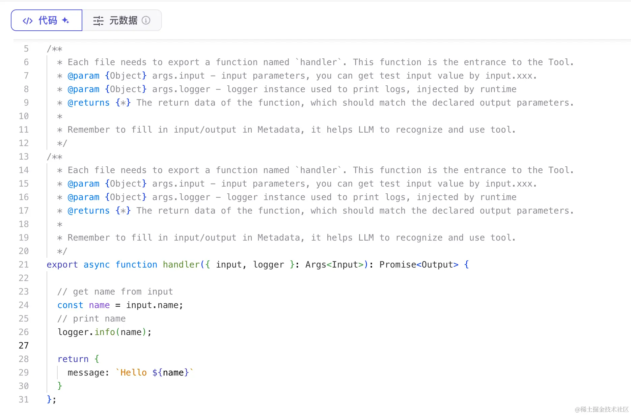The image size is (631, 415).
Task: Click '@param' on line 8 for args.logger
Action: pyautogui.click(x=84, y=89)
